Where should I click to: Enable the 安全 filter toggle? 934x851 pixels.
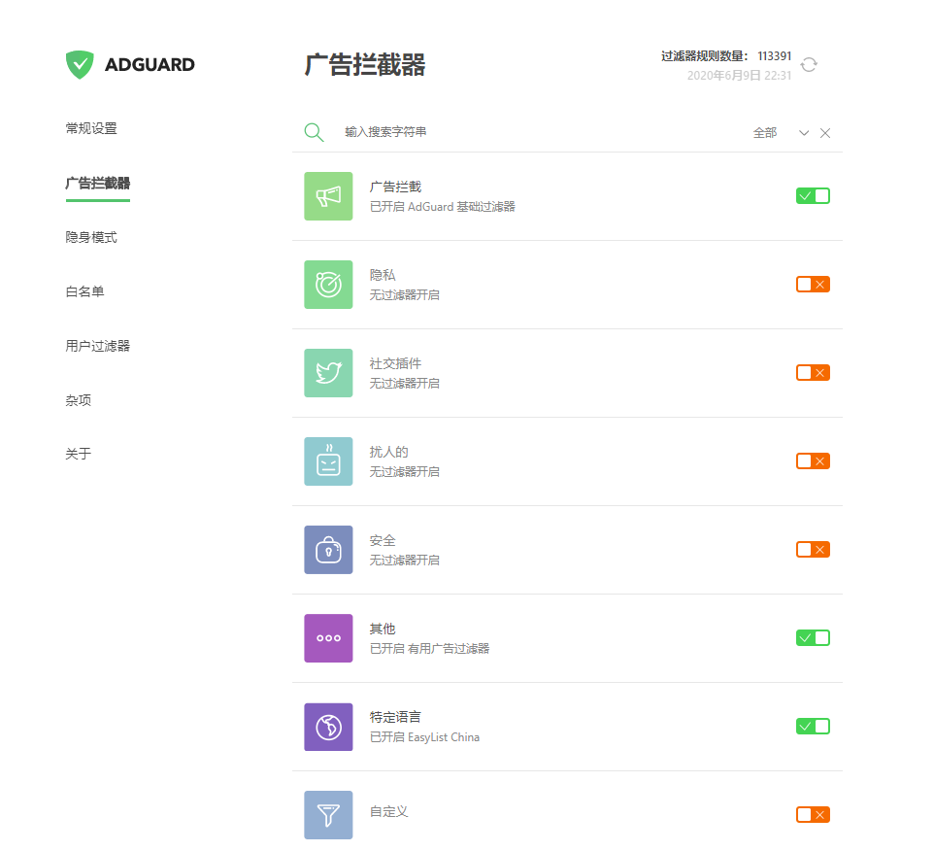(x=813, y=550)
